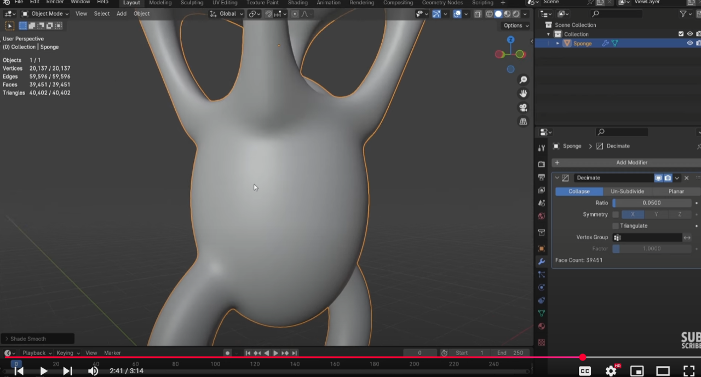
Task: Toggle camera view icon
Action: [523, 108]
